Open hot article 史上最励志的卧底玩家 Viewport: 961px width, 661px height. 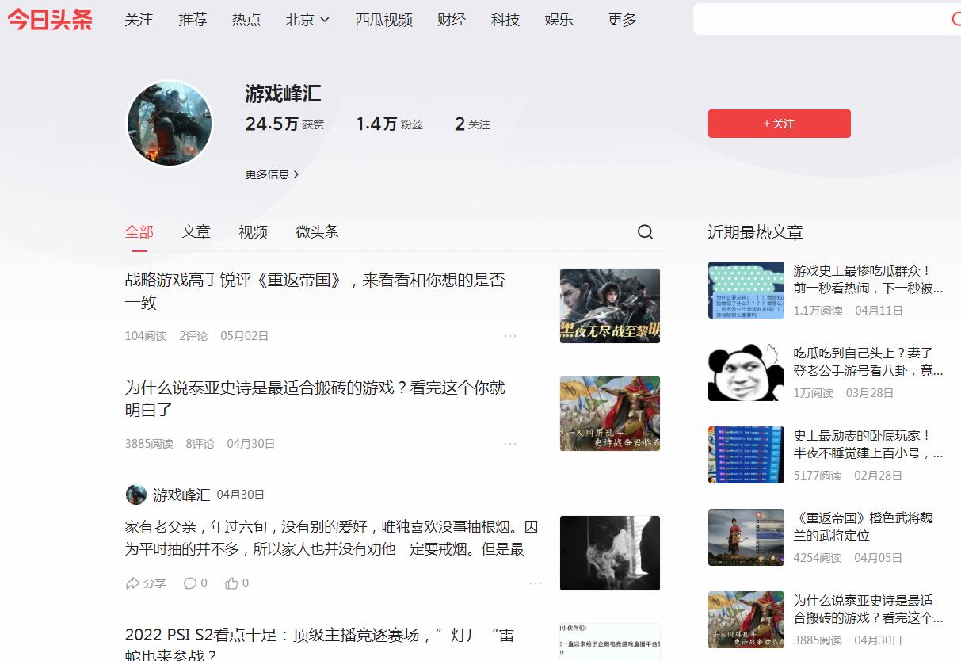868,444
